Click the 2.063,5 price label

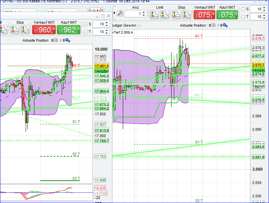coord(258,147)
